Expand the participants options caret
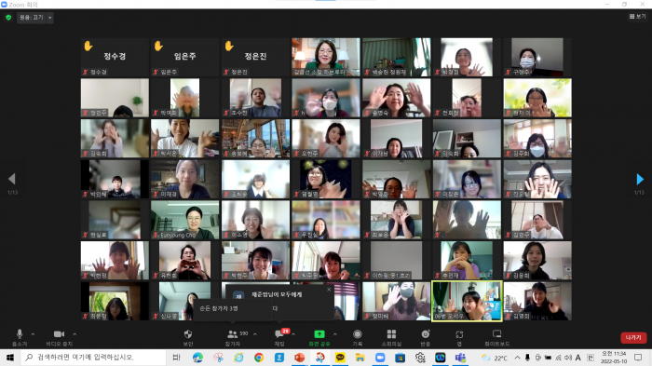 click(255, 334)
